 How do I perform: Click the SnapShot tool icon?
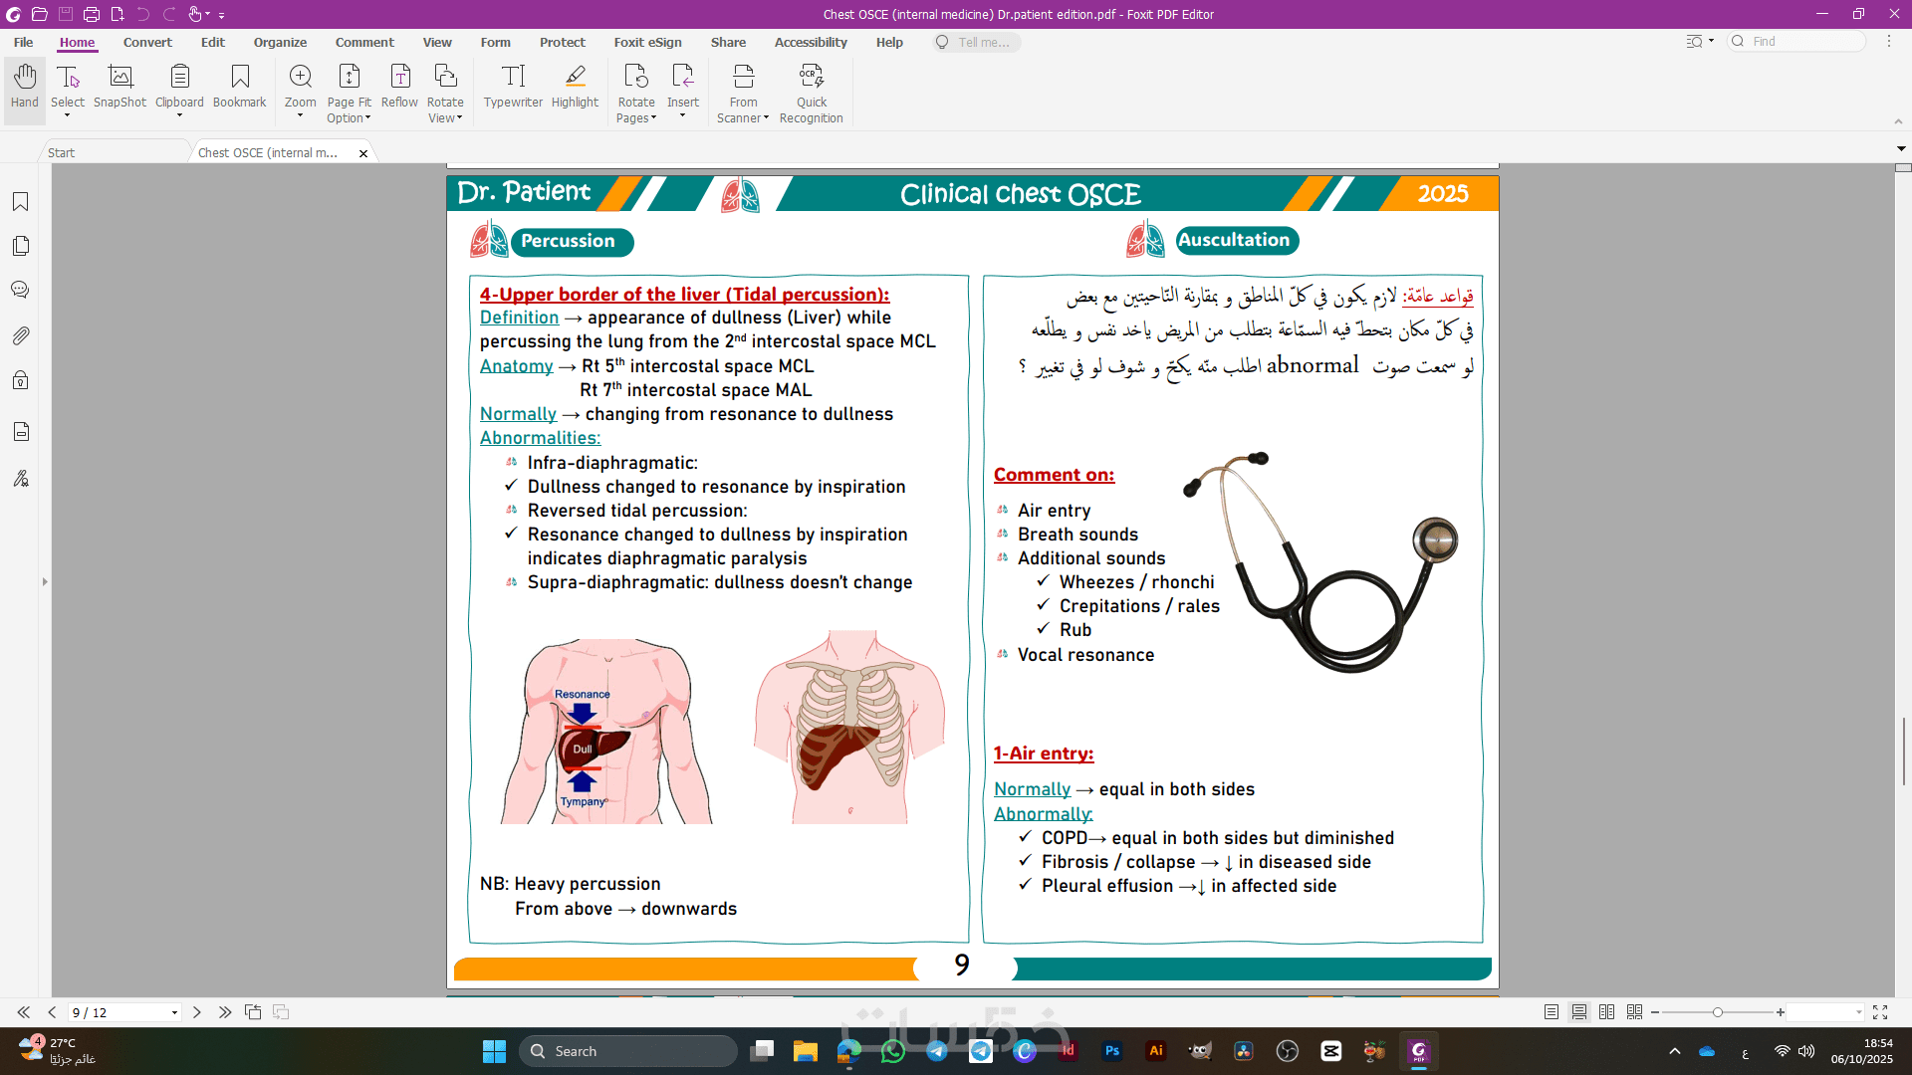119,78
